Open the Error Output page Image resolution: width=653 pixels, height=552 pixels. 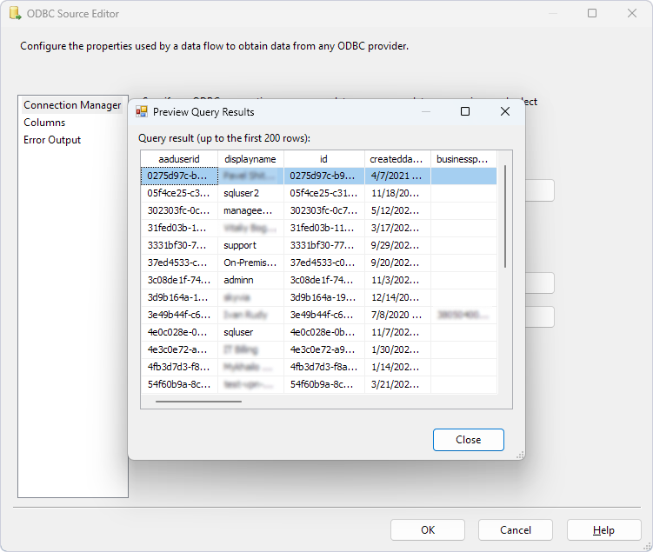point(52,140)
